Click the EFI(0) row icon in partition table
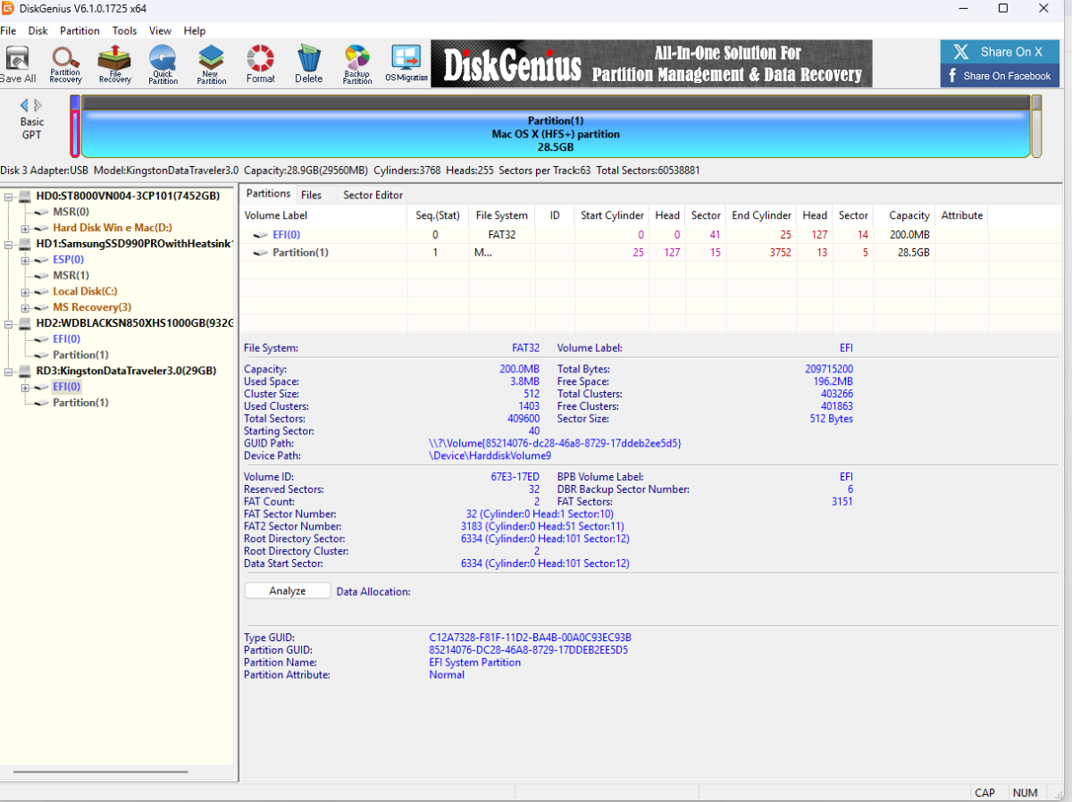This screenshot has height=802, width=1072. pos(260,235)
